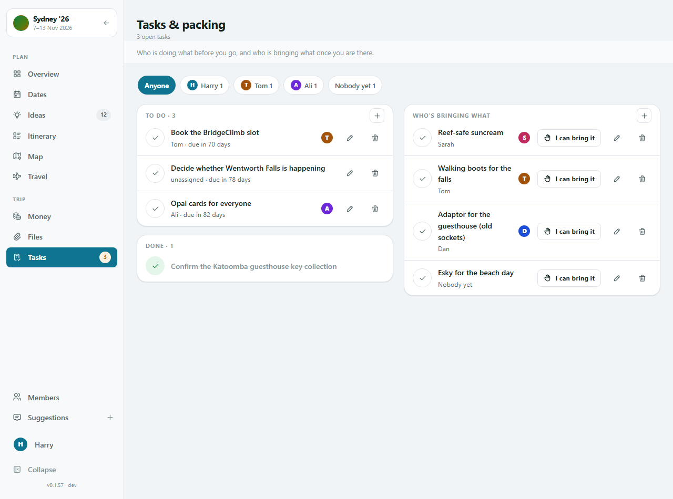Screen dimensions: 673x499
Task: Edit the Esky for the beach day item
Action: [x=617, y=278]
